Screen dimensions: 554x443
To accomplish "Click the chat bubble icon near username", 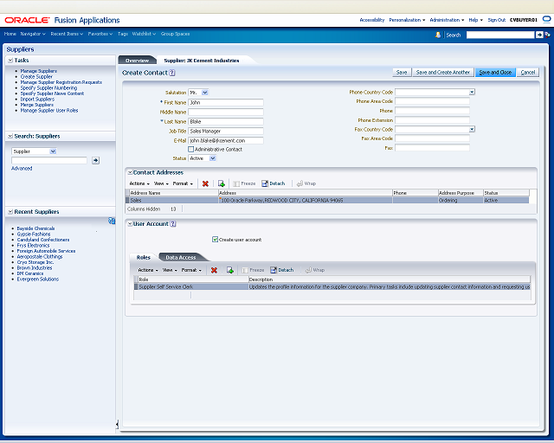I will tap(546, 19).
